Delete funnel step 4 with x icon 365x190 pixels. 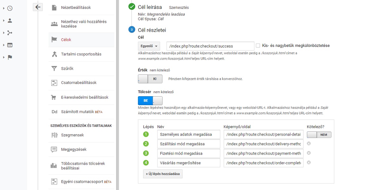[309, 163]
